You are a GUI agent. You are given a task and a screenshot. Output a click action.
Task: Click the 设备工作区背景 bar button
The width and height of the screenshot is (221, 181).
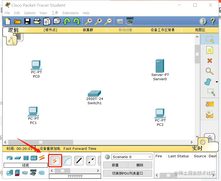point(162,30)
